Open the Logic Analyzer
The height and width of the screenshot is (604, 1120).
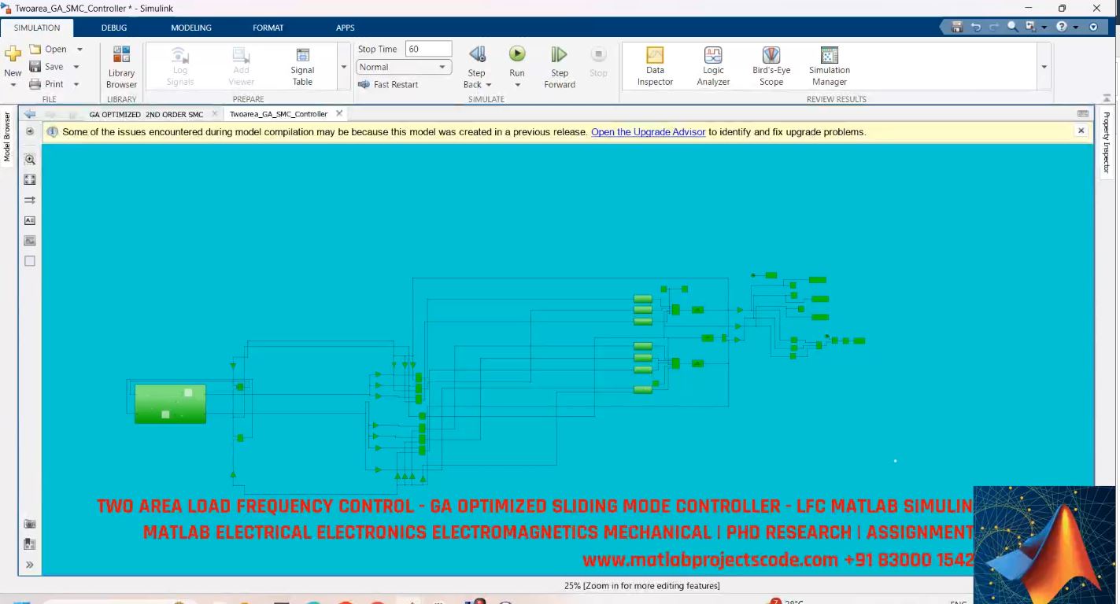point(712,66)
